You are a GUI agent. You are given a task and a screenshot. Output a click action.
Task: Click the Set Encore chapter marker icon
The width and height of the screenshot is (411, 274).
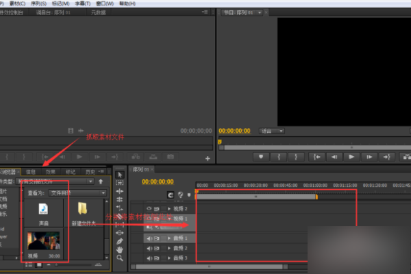click(x=180, y=195)
